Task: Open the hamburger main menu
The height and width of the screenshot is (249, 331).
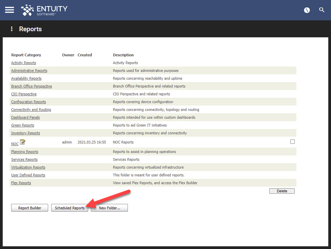Action: click(9, 10)
